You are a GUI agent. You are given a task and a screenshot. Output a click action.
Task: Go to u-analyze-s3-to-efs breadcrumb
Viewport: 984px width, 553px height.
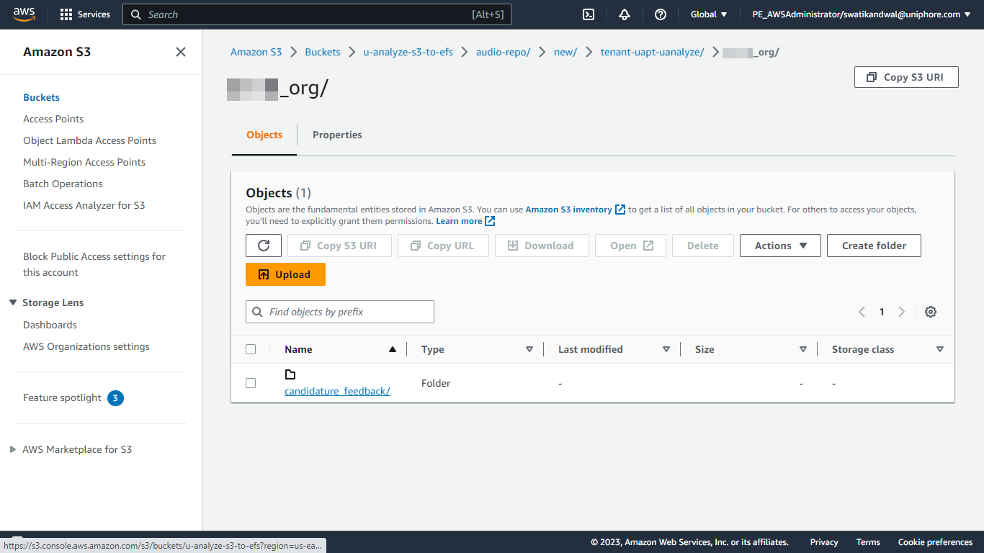408,52
